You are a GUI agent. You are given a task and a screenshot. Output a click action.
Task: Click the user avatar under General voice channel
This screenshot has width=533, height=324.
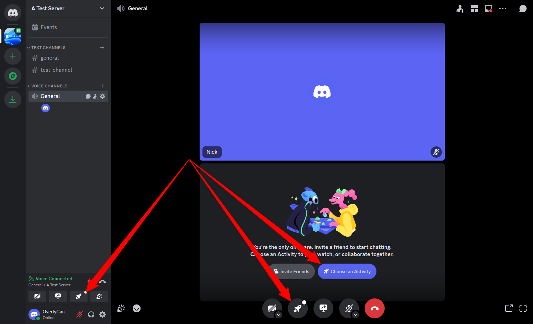(46, 108)
